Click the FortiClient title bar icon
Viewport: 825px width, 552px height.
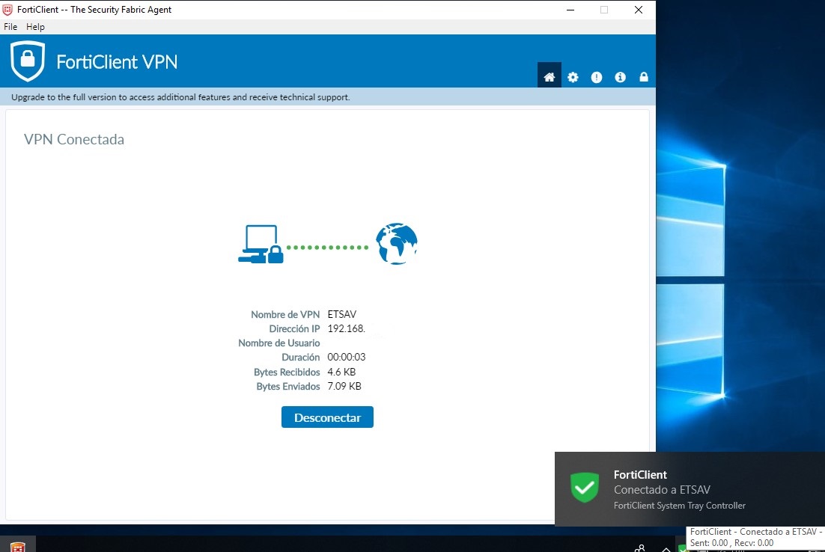coord(8,10)
